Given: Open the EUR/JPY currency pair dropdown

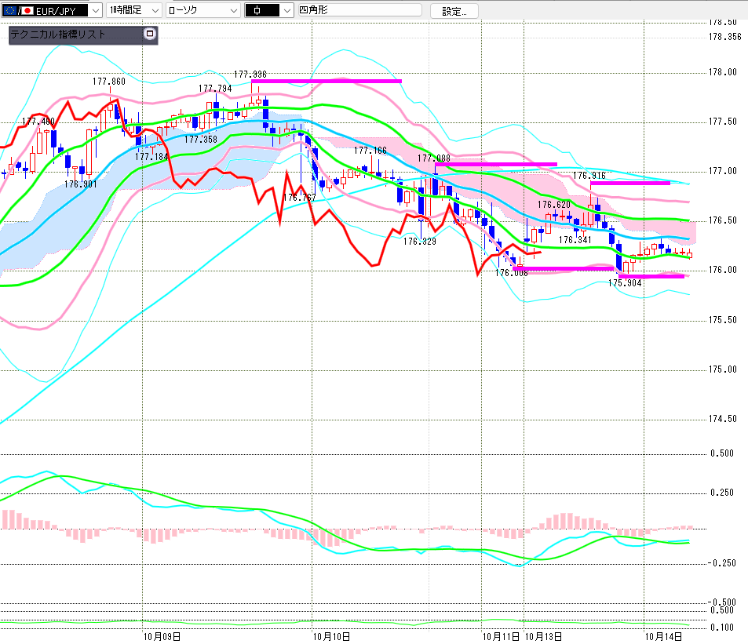Looking at the screenshot, I should (95, 11).
